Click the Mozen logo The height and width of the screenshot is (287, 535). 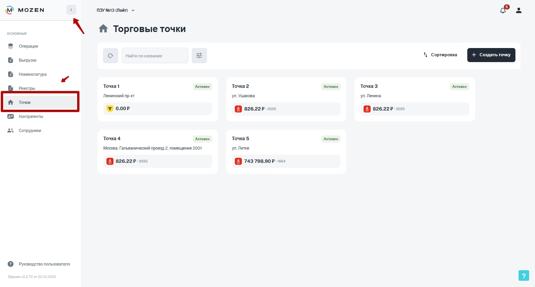(x=24, y=10)
